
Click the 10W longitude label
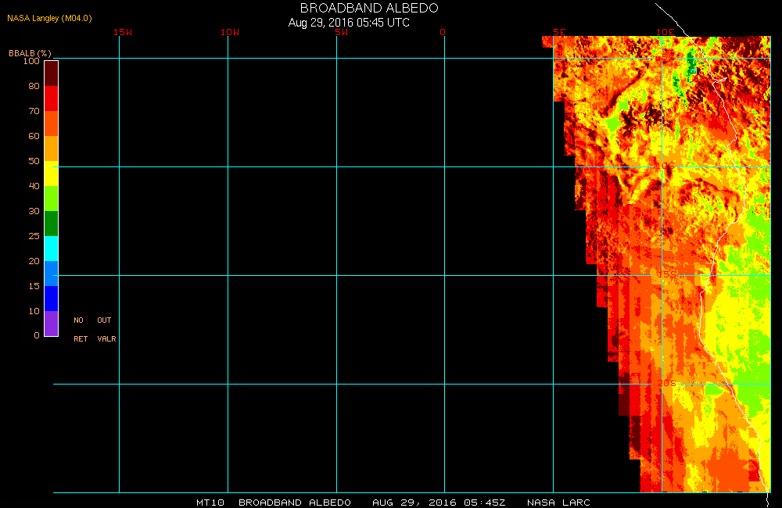coord(230,32)
